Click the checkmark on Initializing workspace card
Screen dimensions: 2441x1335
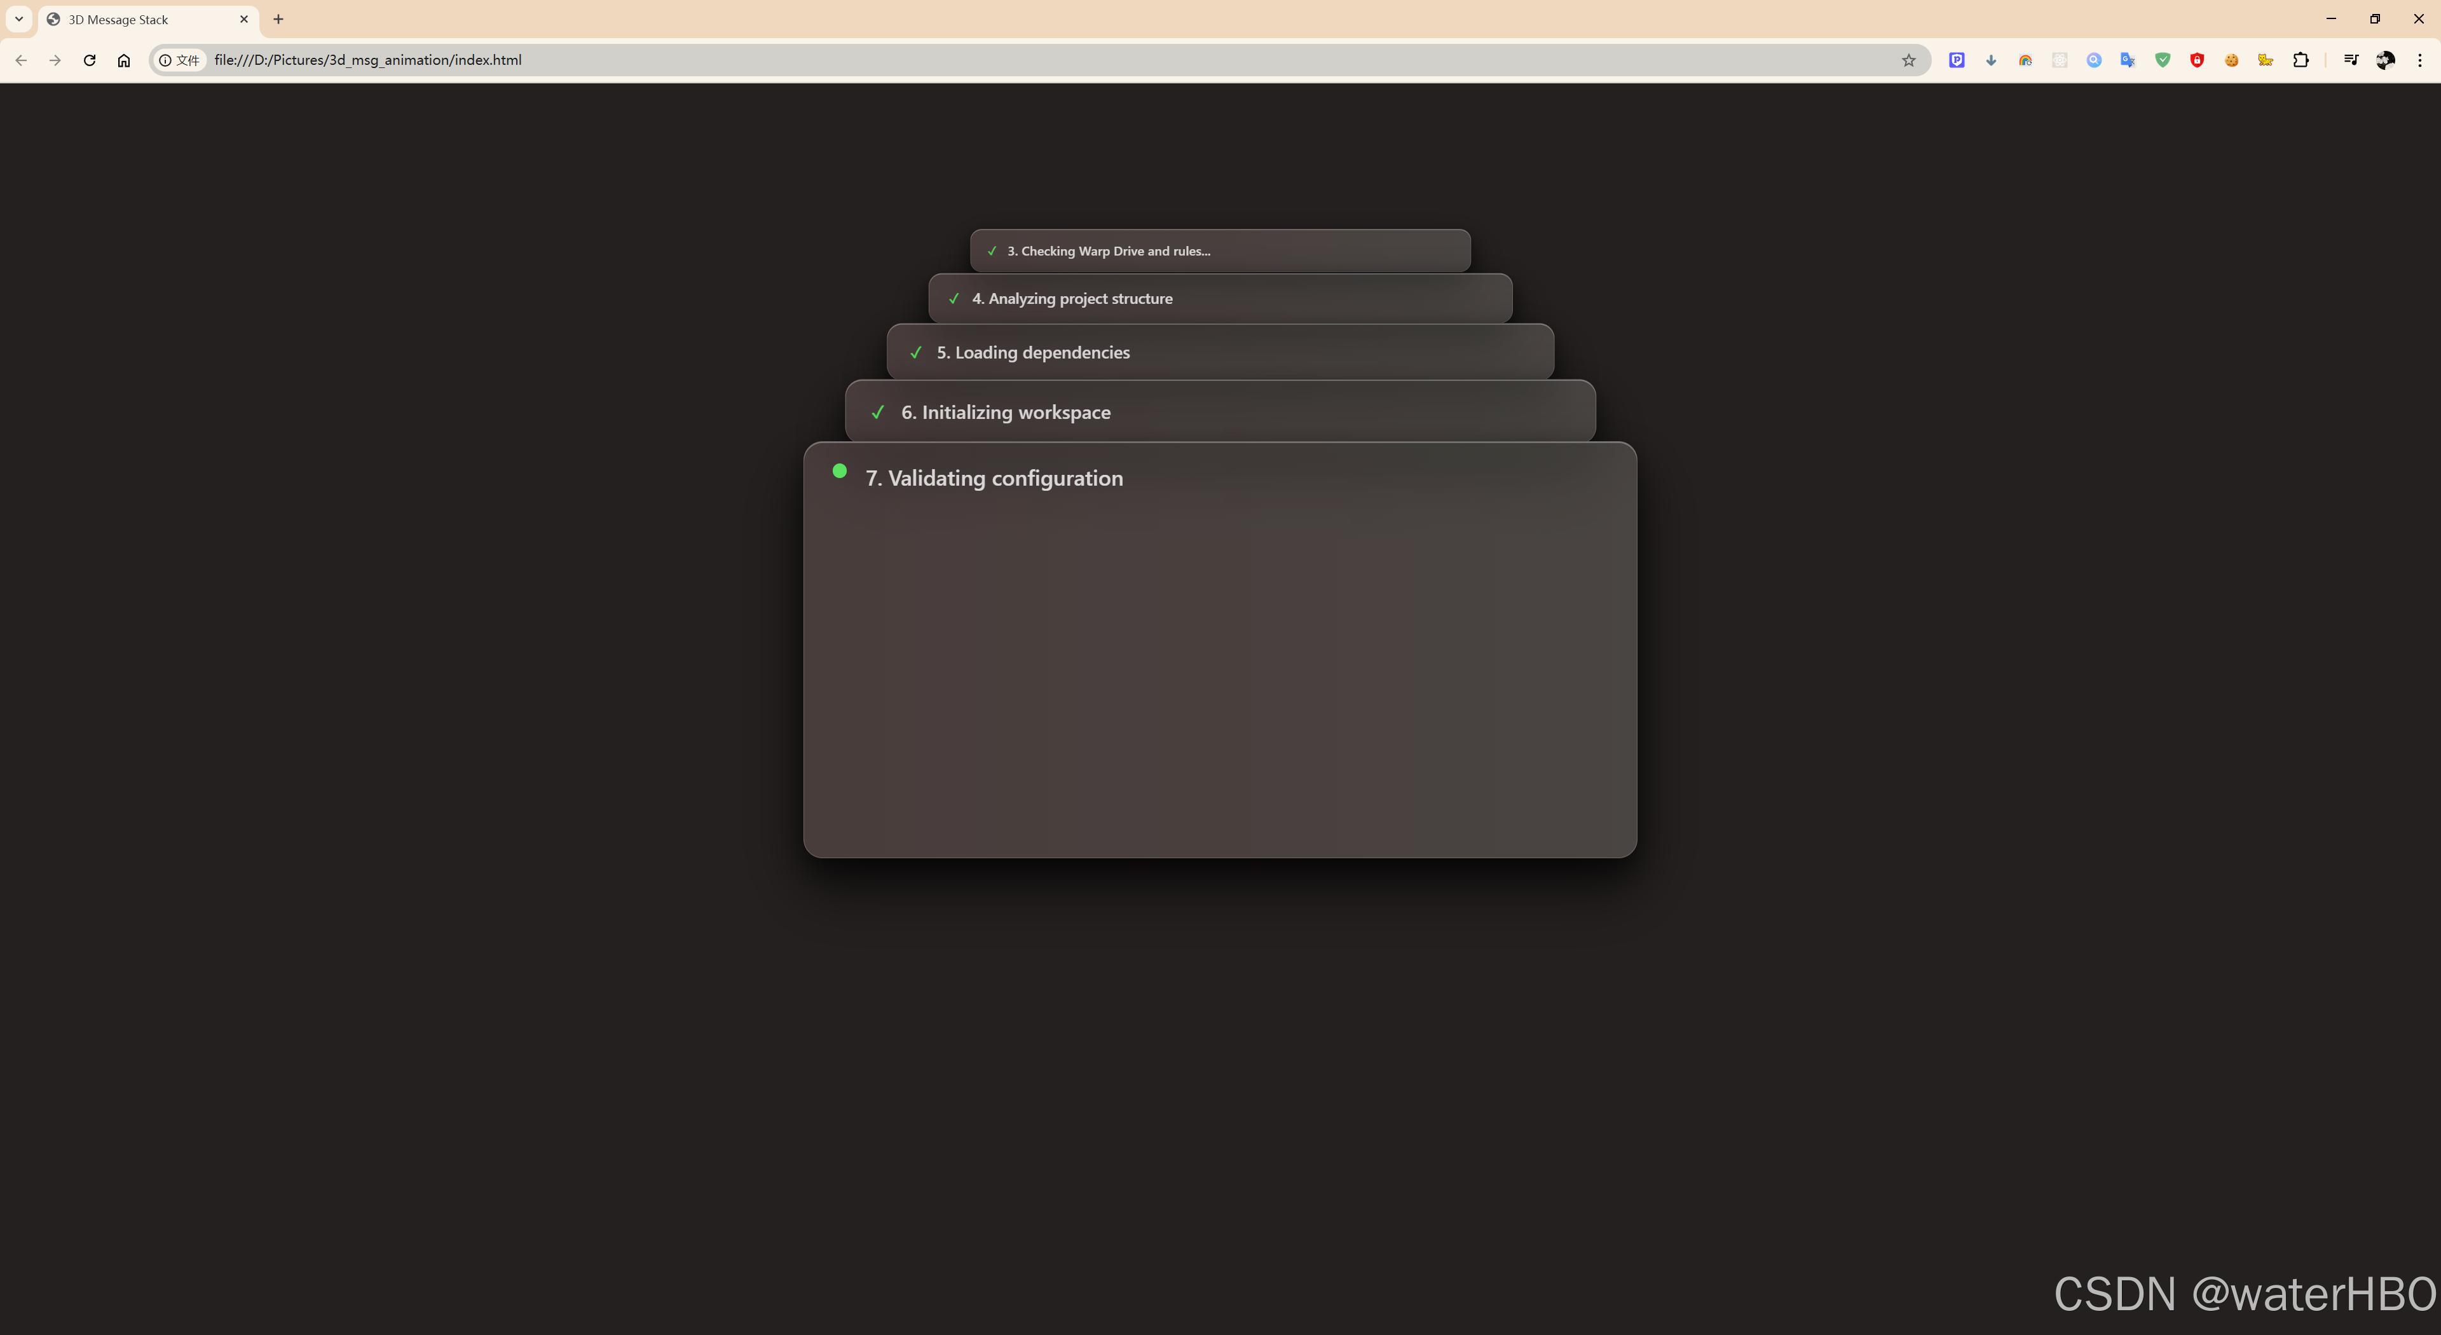coord(877,412)
